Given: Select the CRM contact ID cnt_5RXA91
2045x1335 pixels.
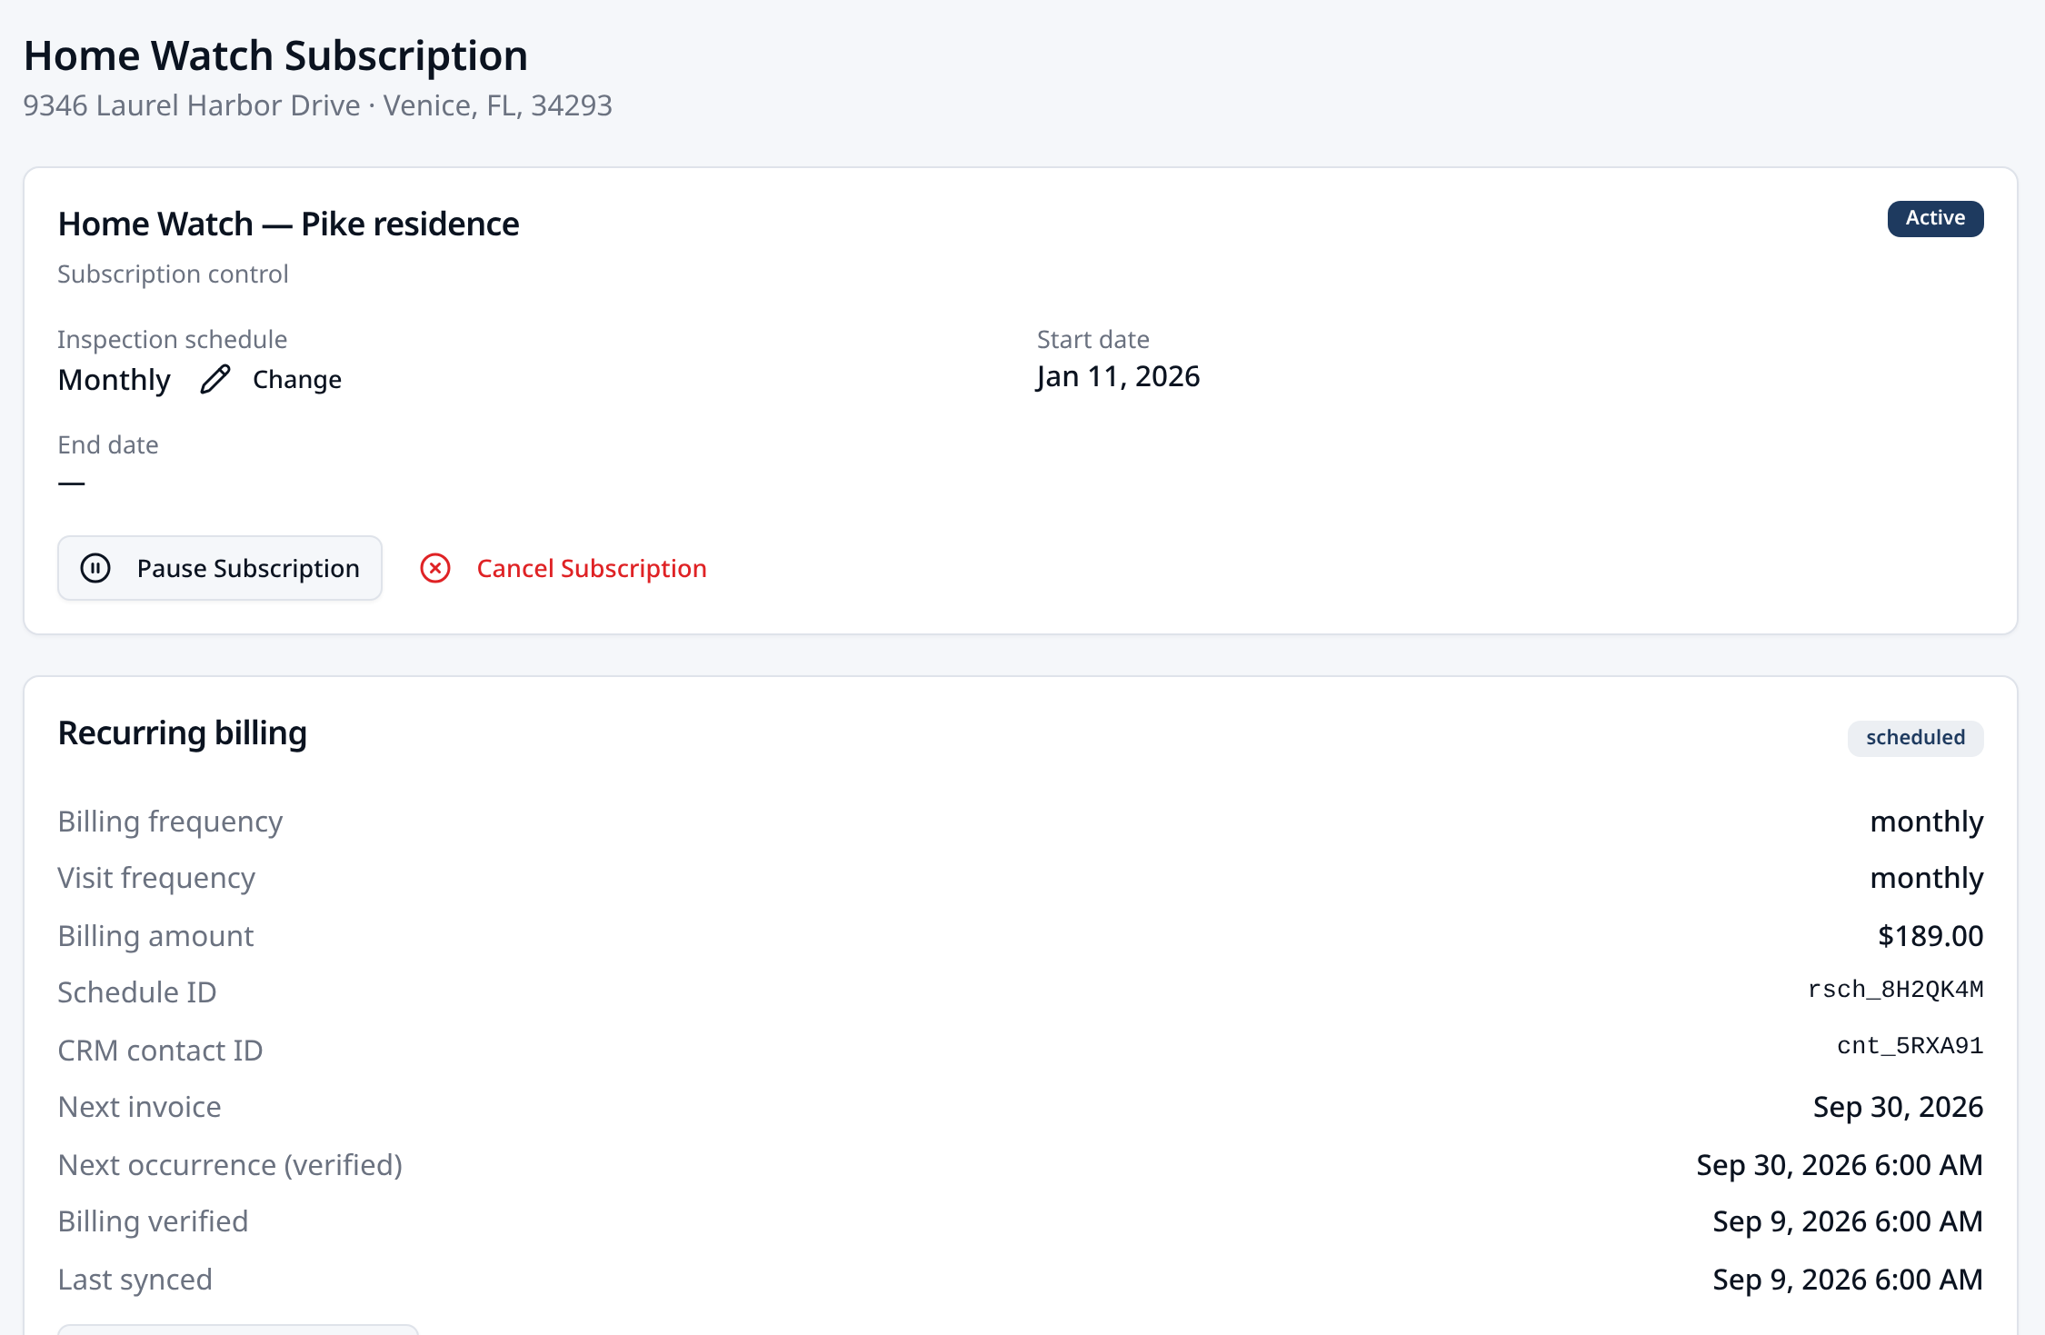Looking at the screenshot, I should (1910, 1046).
